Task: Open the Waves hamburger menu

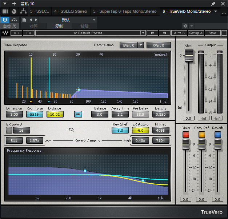Action: pos(224,33)
